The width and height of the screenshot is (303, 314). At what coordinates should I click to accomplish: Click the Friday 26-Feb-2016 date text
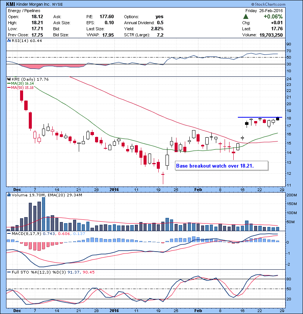click(x=264, y=11)
